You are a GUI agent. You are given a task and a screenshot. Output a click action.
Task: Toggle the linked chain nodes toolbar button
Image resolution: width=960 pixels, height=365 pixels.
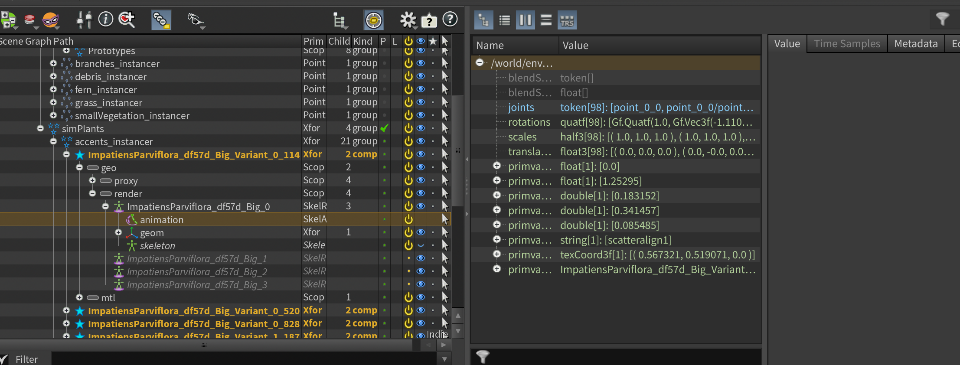161,20
